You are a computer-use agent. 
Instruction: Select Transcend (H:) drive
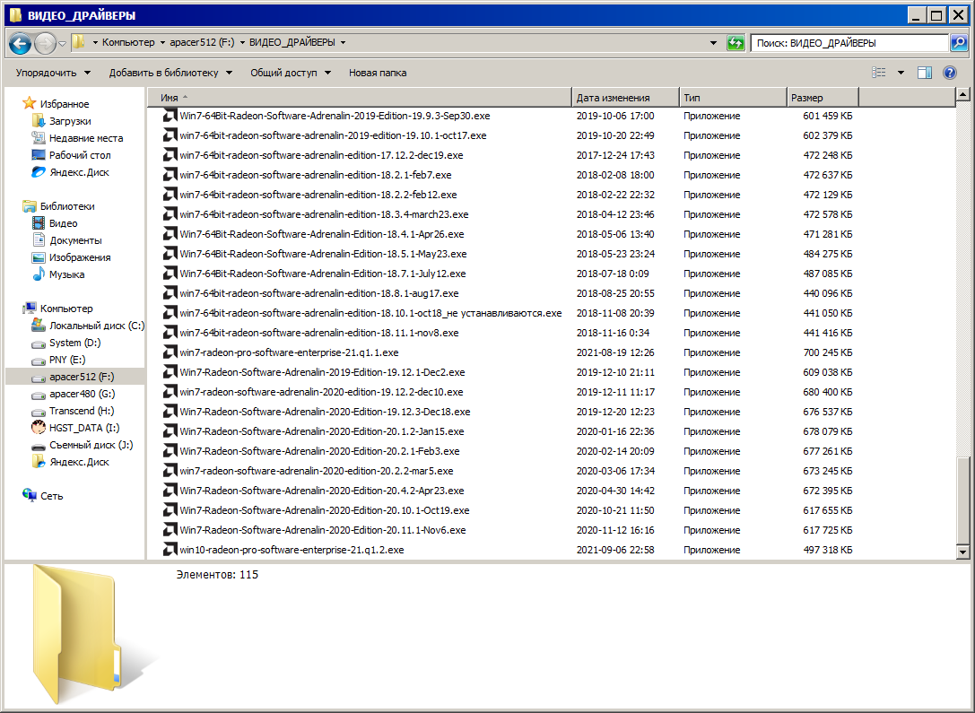click(x=82, y=411)
